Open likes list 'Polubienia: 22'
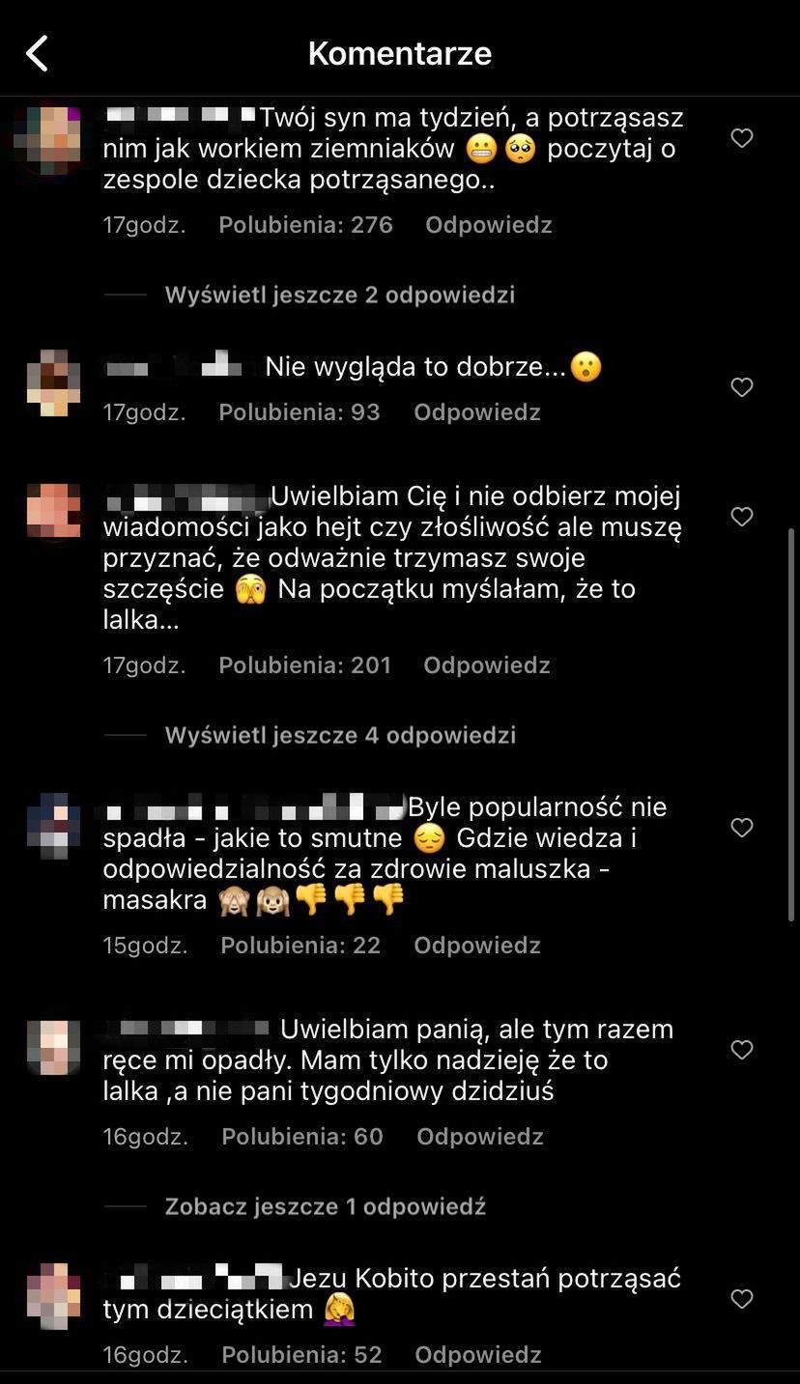Viewport: 800px width, 1384px height. click(300, 946)
